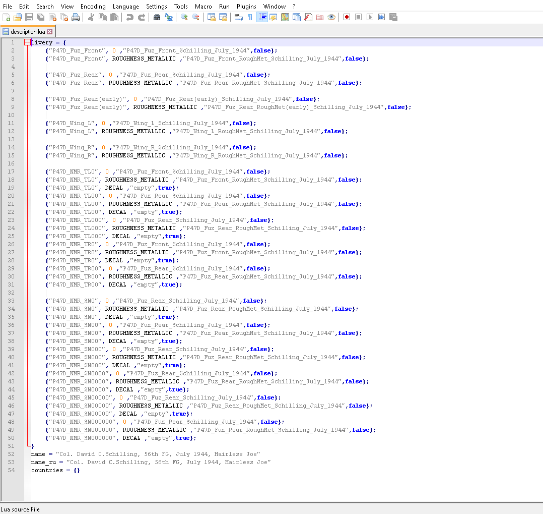Collapse the livery fold marker
The width and height of the screenshot is (543, 514).
tap(27, 42)
